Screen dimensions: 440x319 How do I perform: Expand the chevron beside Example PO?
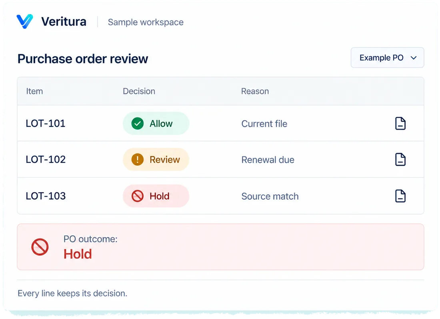413,58
